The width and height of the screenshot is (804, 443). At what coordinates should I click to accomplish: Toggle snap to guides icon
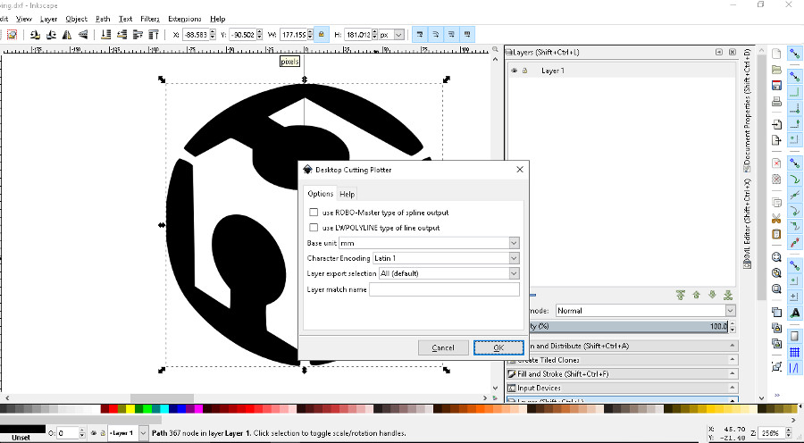point(794,368)
